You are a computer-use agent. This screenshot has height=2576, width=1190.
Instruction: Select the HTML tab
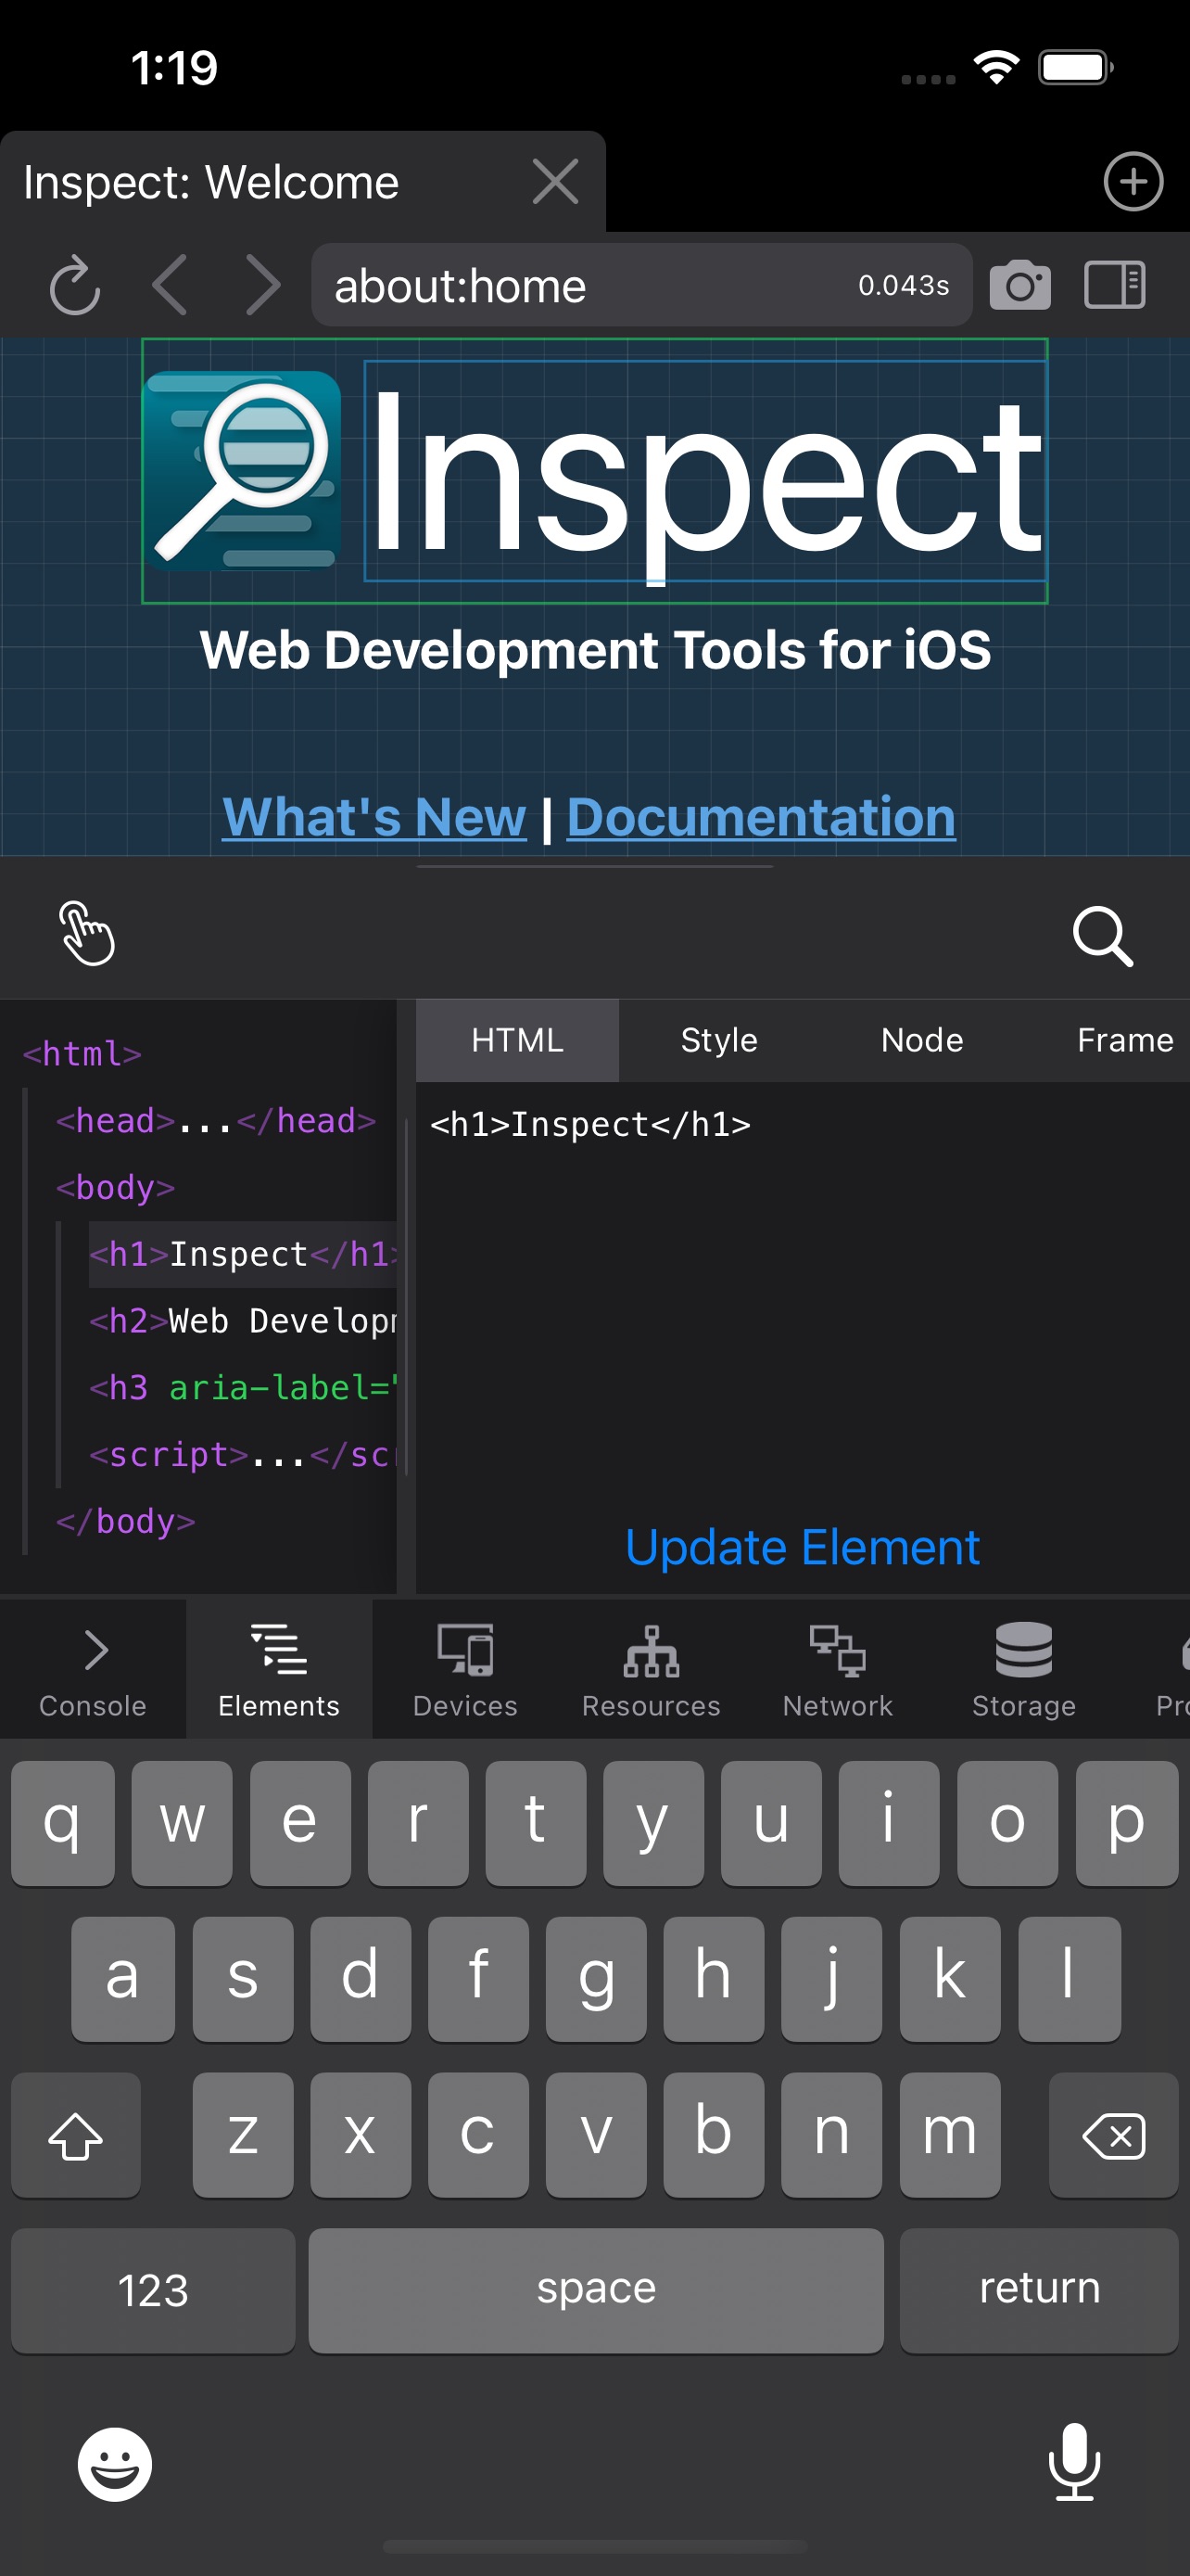[x=517, y=1040]
